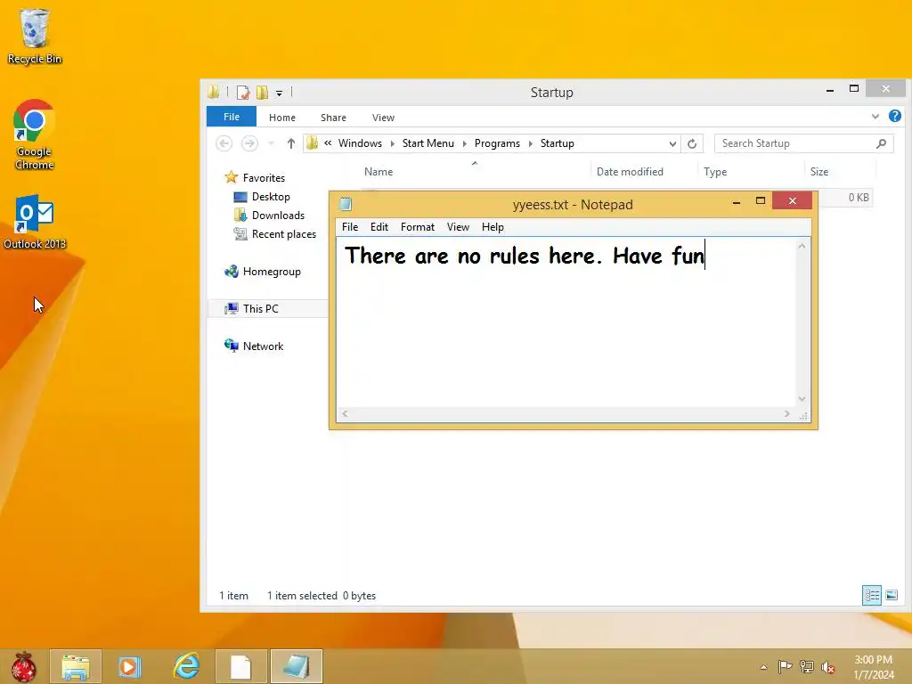Click inside the Notepad text after 'fun'
Image resolution: width=912 pixels, height=684 pixels.
pyautogui.click(x=706, y=256)
